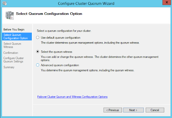Cancel the quorum wizard
The image size is (172, 118).
tap(155, 110)
